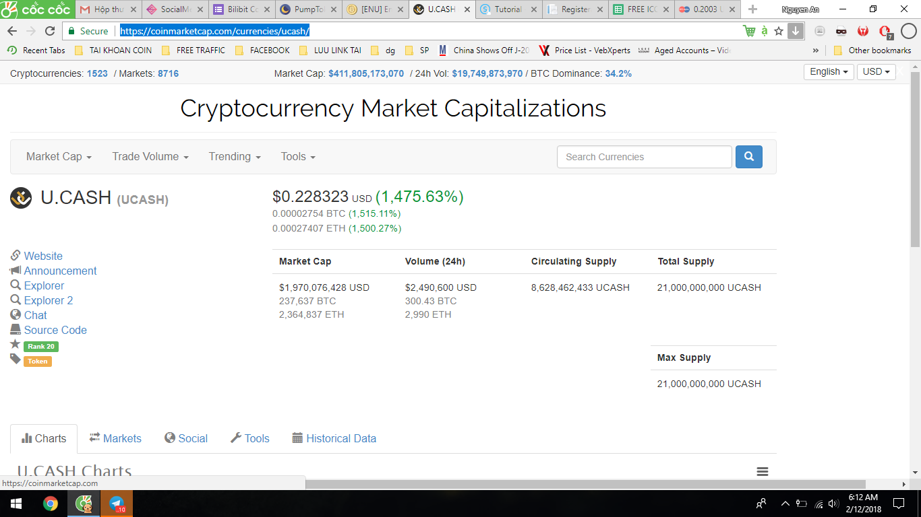
Task: Click the address bar URL
Action: 215,31
